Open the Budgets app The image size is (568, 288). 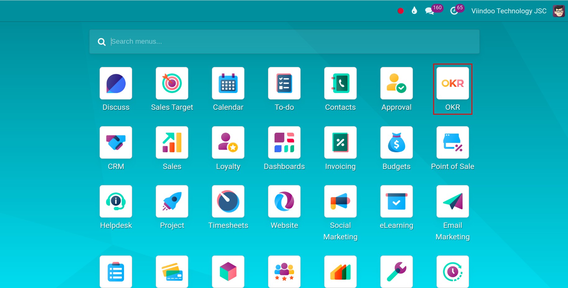[x=396, y=143]
